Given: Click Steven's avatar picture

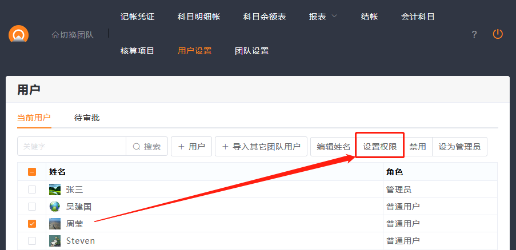Looking at the screenshot, I should (x=55, y=241).
